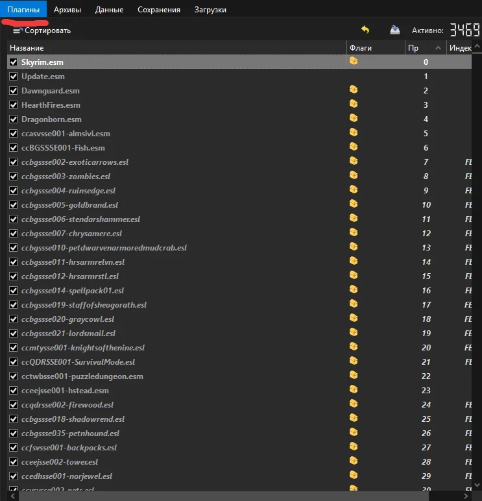
Task: Click the archive flag icon for Dragonborn.esm
Action: point(354,118)
